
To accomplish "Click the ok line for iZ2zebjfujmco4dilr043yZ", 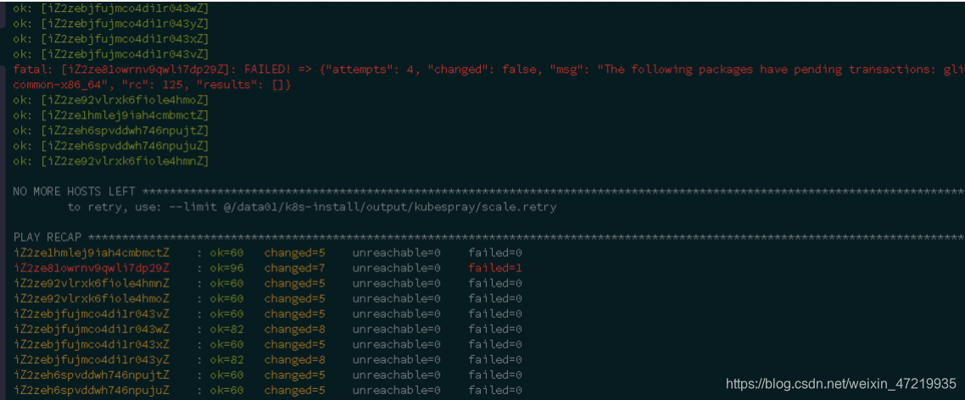I will (111, 24).
